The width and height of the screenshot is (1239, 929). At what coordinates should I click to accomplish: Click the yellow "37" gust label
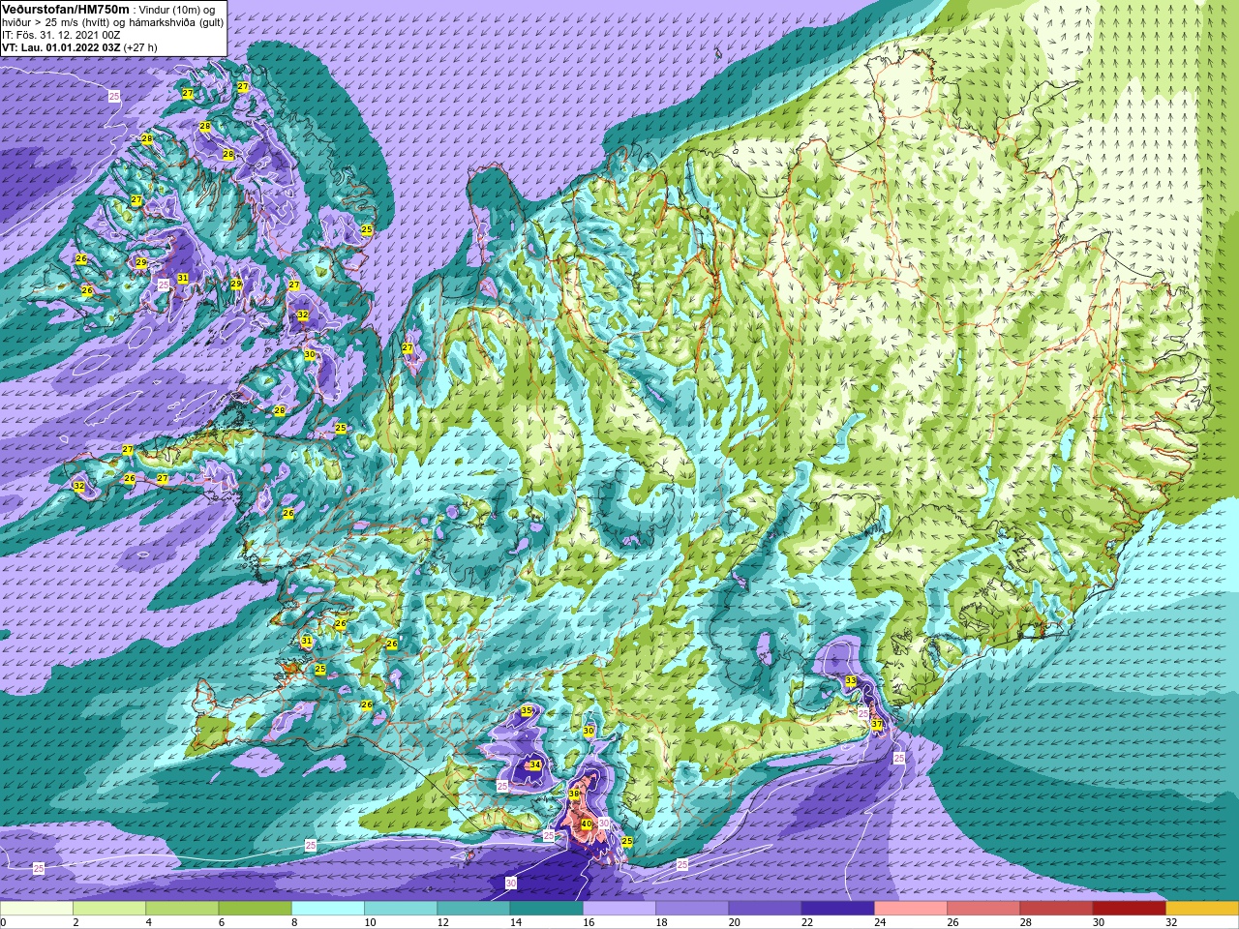(877, 724)
